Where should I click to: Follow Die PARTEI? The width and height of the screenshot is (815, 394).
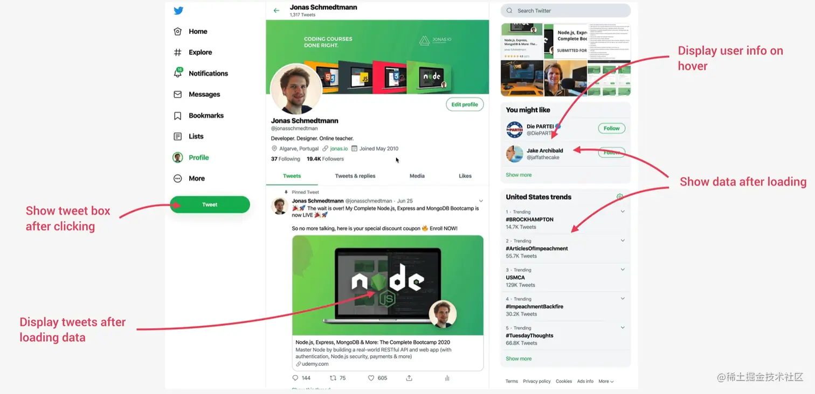coord(612,129)
